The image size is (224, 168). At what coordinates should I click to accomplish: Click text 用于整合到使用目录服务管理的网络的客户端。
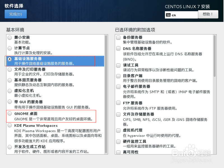[x=160, y=81]
